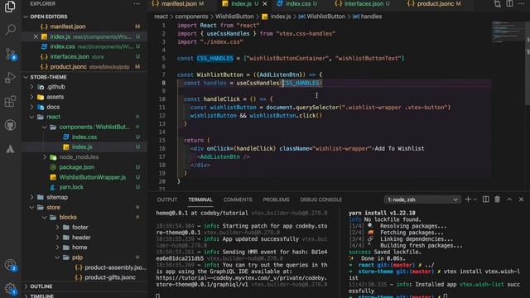Image resolution: width=530 pixels, height=298 pixels.
Task: Close the index.js editor tab
Action: 265,3
